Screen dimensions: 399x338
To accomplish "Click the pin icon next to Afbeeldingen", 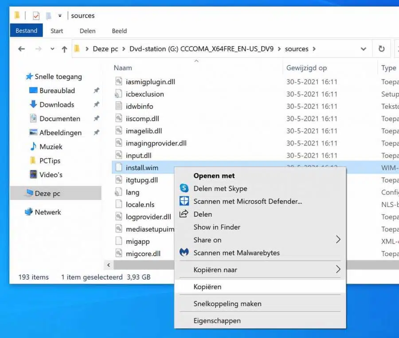I will coord(97,132).
